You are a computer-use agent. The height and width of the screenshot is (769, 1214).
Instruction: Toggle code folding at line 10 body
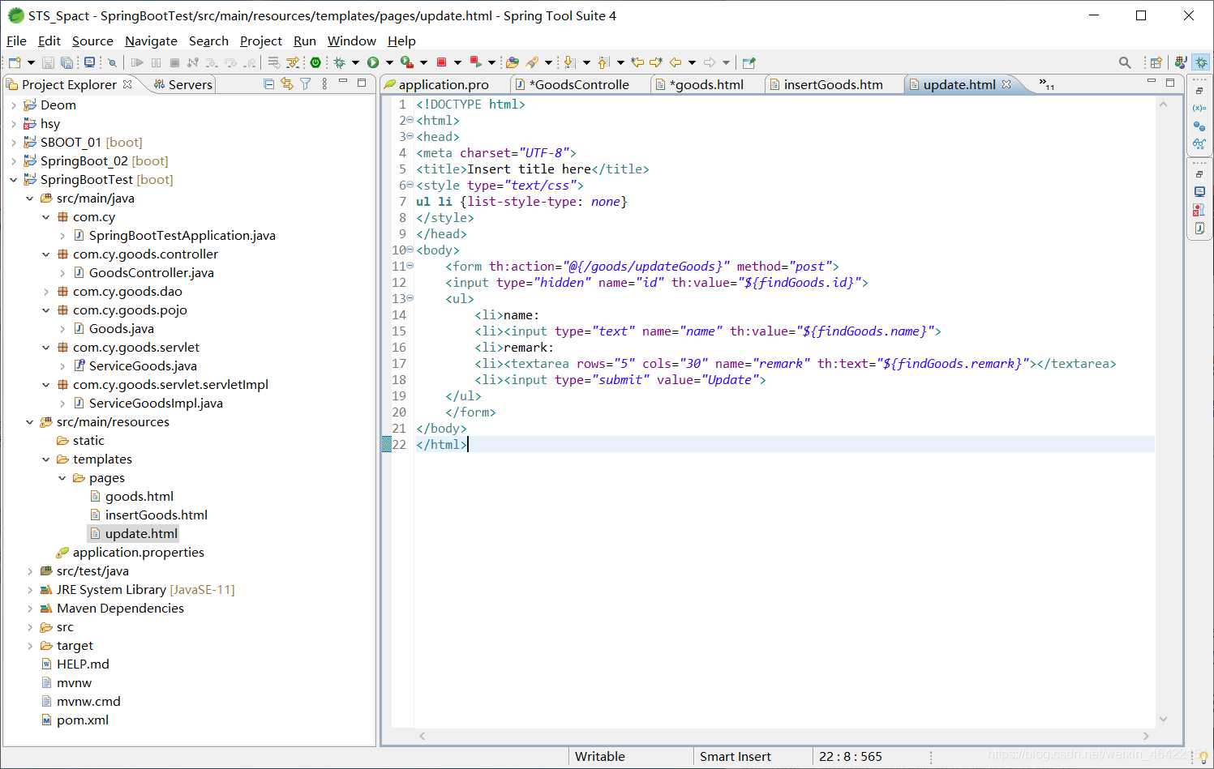pyautogui.click(x=410, y=250)
